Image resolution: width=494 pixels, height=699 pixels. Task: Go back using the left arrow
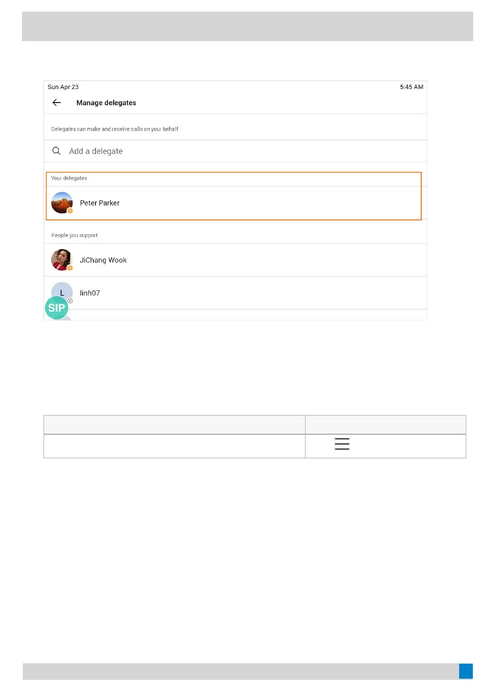pos(57,103)
